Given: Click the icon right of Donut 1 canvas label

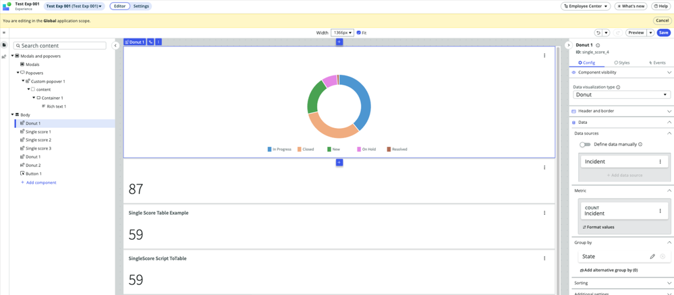Looking at the screenshot, I should (x=150, y=42).
